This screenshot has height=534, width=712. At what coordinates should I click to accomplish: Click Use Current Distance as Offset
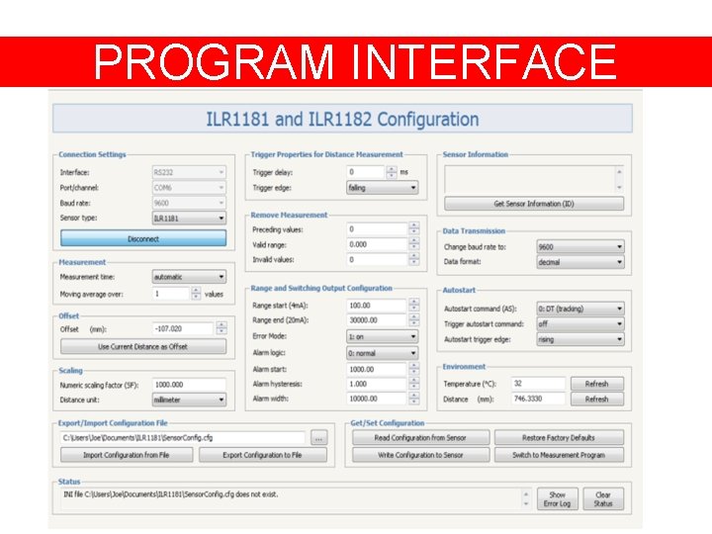(143, 346)
